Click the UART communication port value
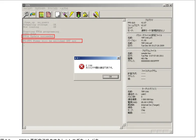The height and width of the screenshot is (140, 196). 143,94
